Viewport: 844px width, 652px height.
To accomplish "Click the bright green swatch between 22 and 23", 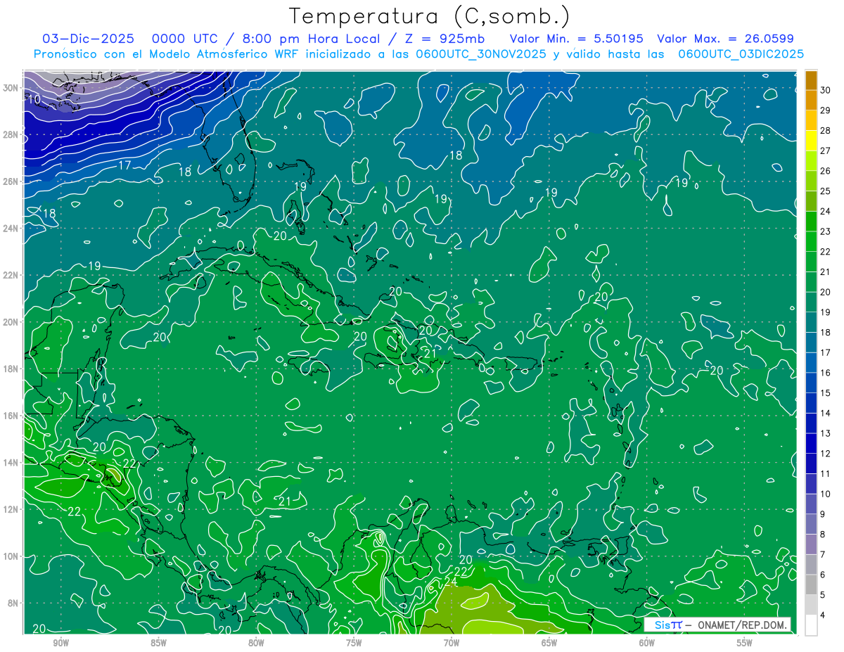I will click(811, 241).
